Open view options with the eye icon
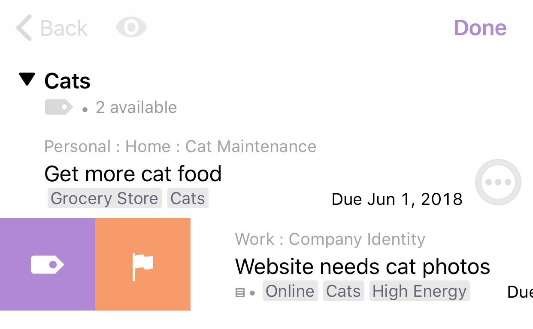This screenshot has width=533, height=329. pos(131,27)
